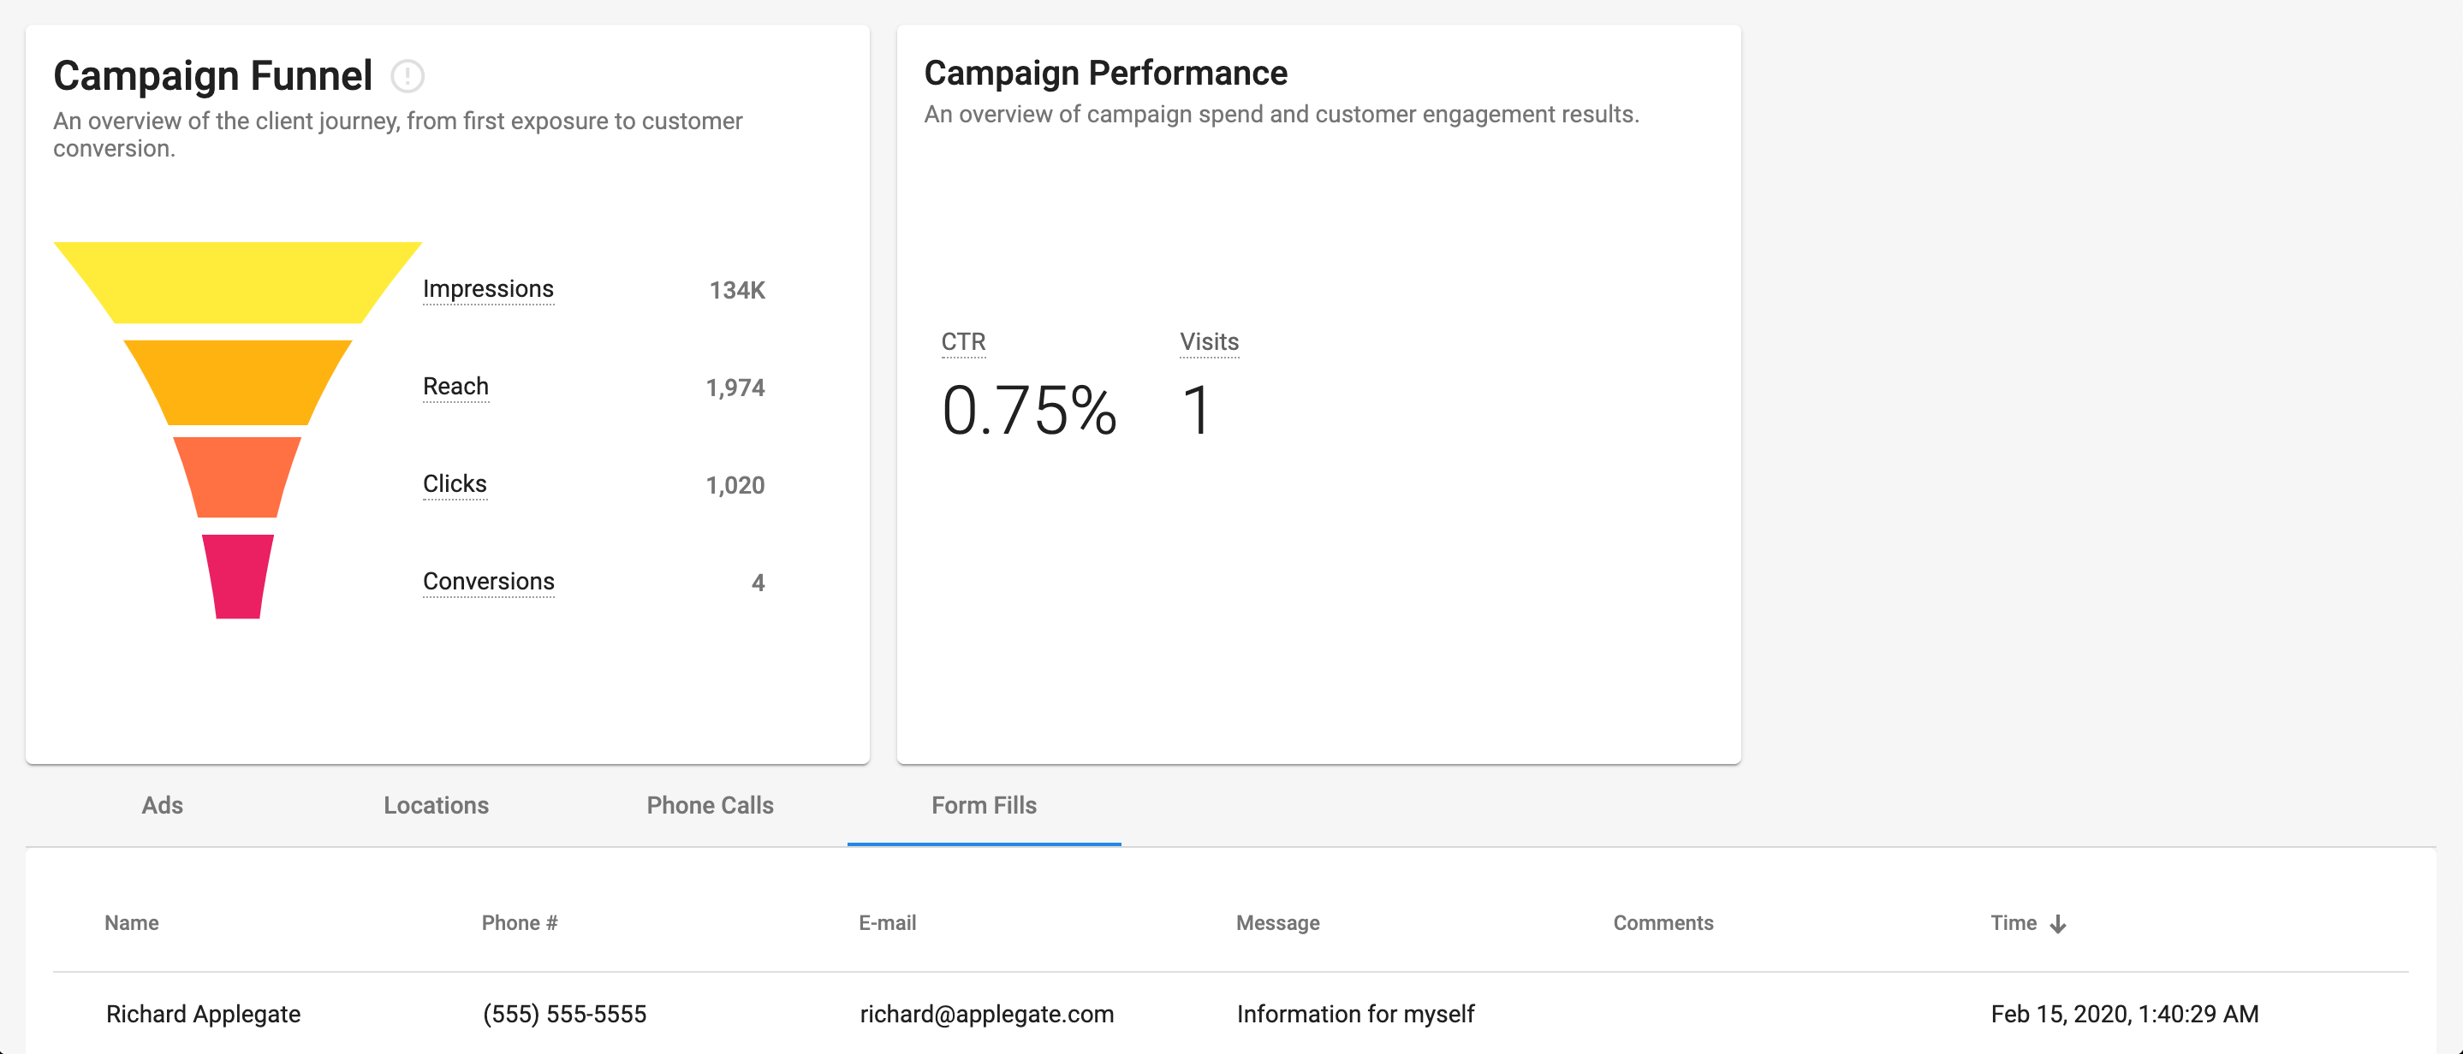Click the Visits label link
The image size is (2463, 1054).
pyautogui.click(x=1208, y=341)
